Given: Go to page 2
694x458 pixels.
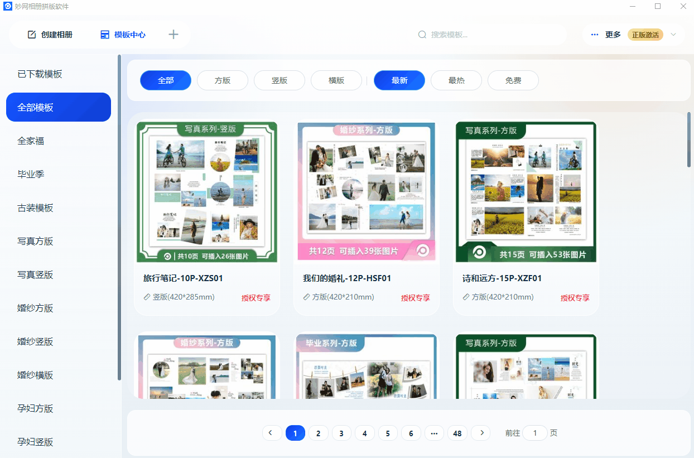Looking at the screenshot, I should (x=319, y=433).
